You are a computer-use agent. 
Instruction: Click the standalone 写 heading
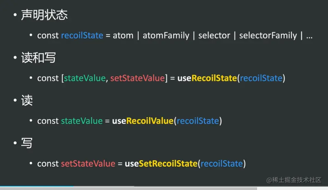[x=27, y=143]
